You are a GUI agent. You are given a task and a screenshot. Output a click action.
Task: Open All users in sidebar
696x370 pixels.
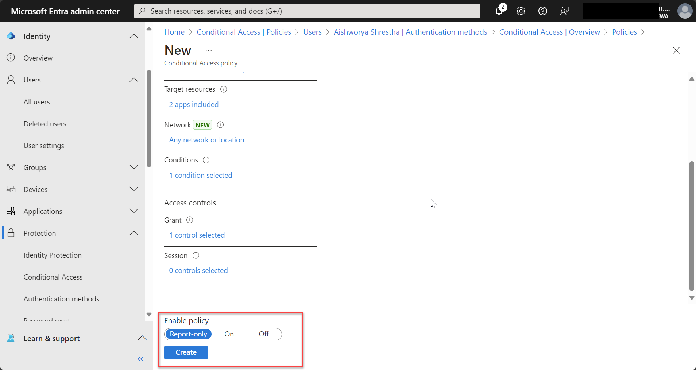pyautogui.click(x=36, y=102)
